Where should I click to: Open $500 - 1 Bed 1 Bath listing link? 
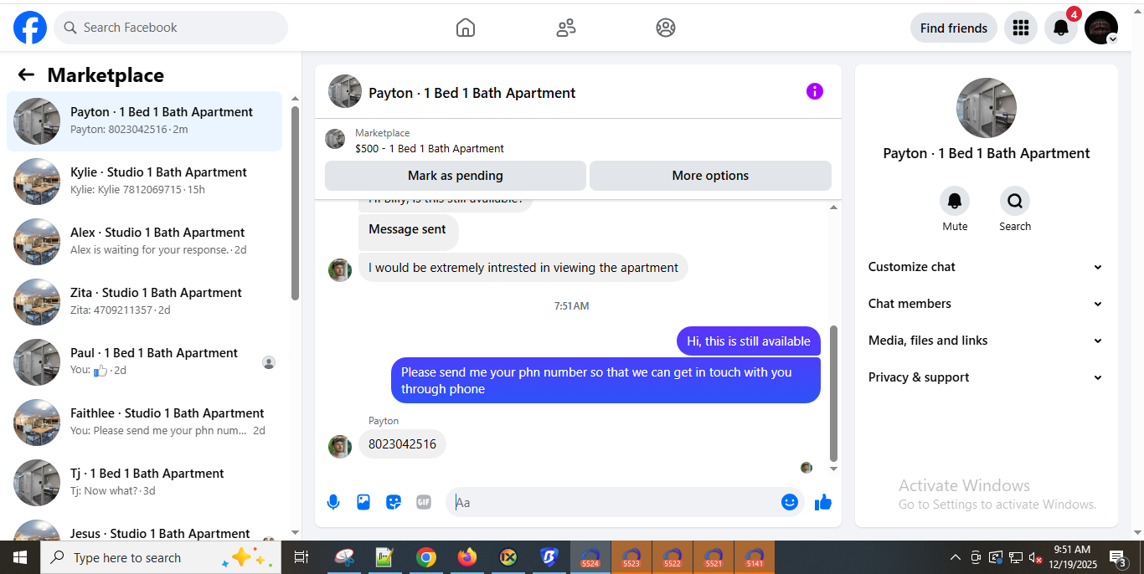tap(430, 149)
